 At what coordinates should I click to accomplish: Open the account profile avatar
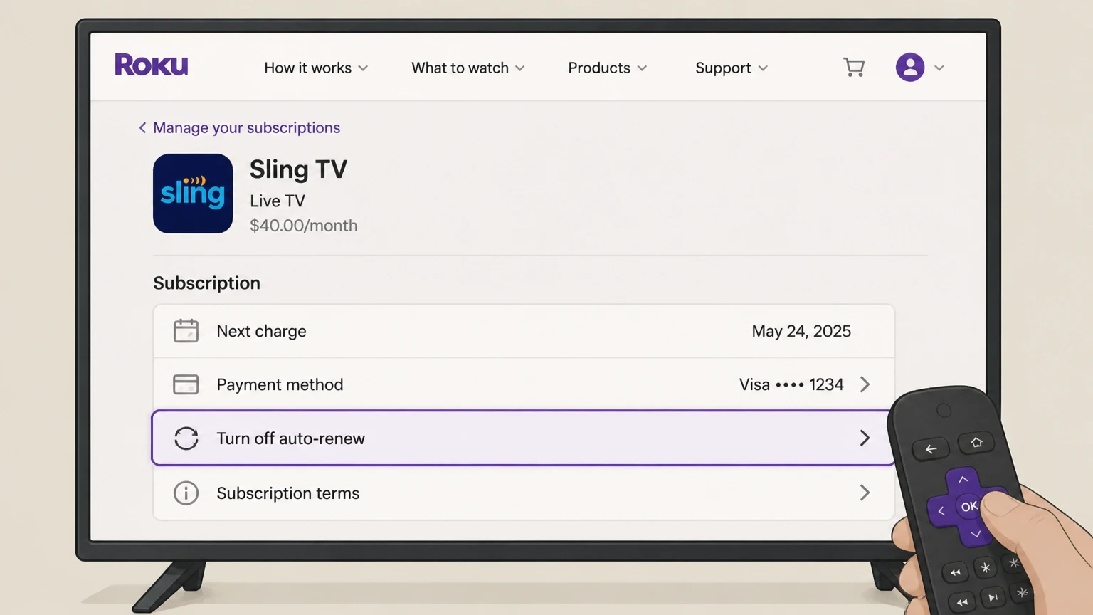tap(910, 68)
